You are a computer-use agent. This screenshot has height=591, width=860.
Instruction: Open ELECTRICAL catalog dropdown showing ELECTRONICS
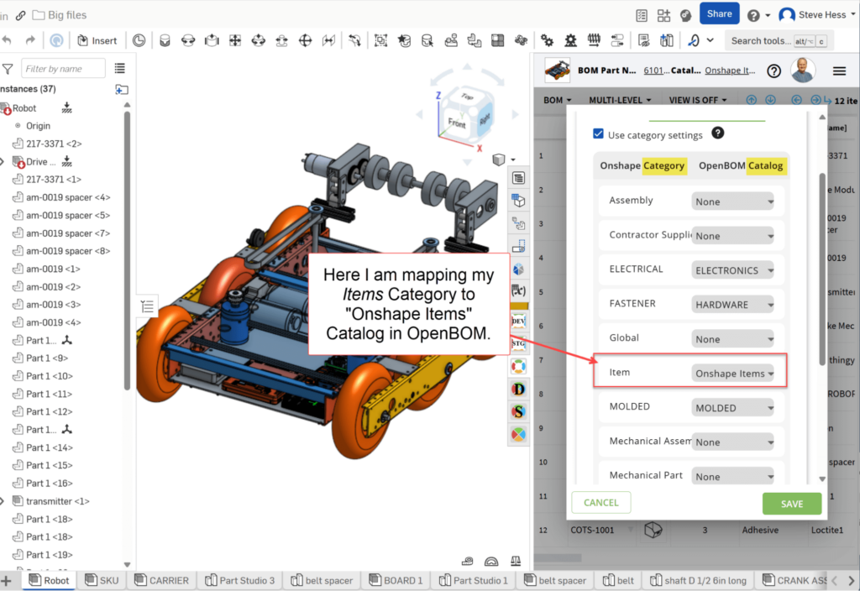coord(732,270)
